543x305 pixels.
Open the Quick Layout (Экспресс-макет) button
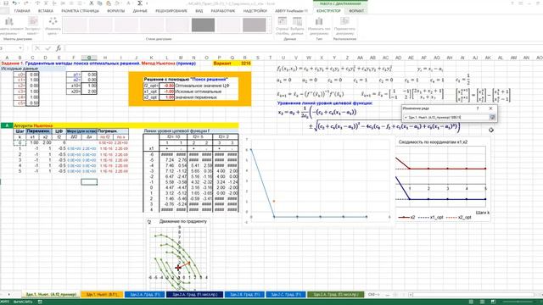33,25
